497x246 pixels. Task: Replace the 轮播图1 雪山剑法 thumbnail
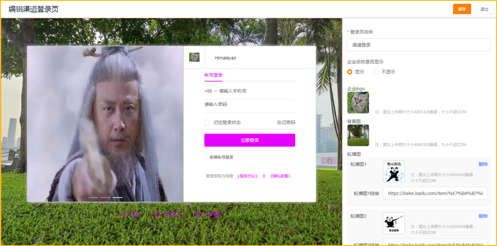pos(394,171)
